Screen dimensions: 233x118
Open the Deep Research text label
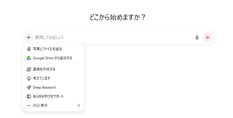[44, 87]
